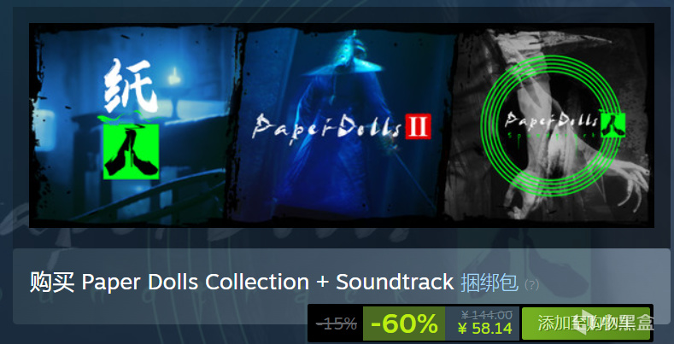Click the struck-through -15% discount label
The height and width of the screenshot is (344, 674).
(336, 324)
